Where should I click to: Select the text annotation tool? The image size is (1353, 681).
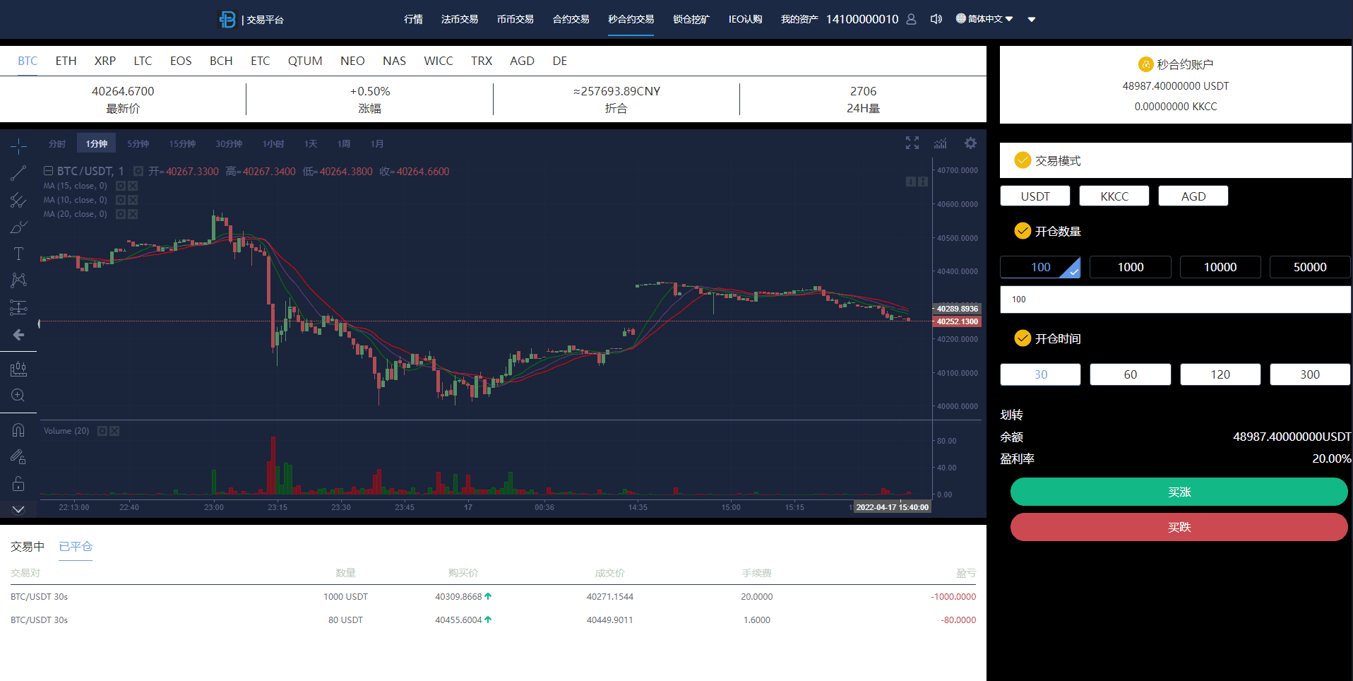18,254
